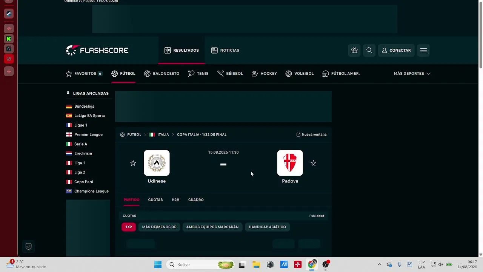The width and height of the screenshot is (483, 272).
Task: Open Chrome from the taskbar
Action: [x=312, y=264]
